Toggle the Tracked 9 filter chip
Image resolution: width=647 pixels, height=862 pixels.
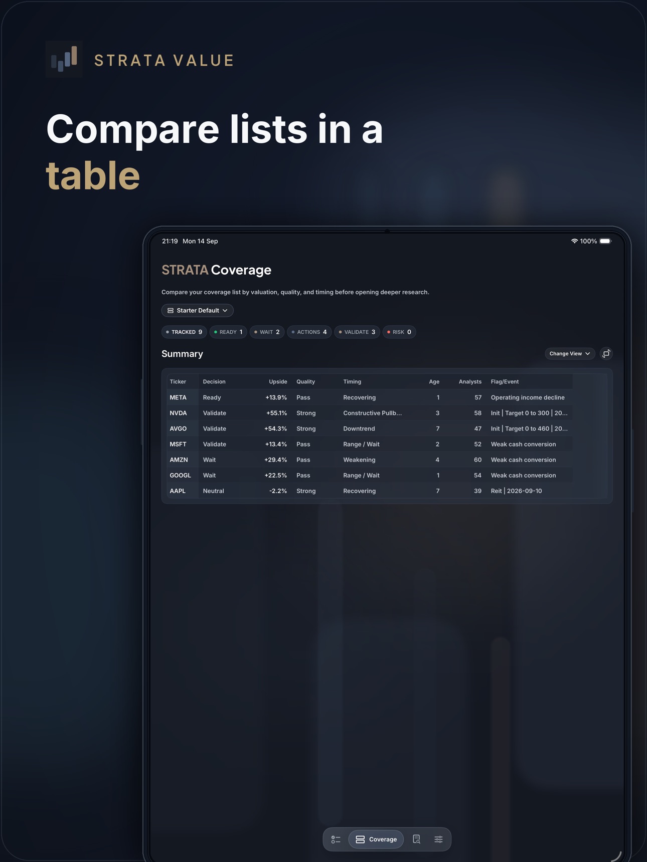coord(184,332)
